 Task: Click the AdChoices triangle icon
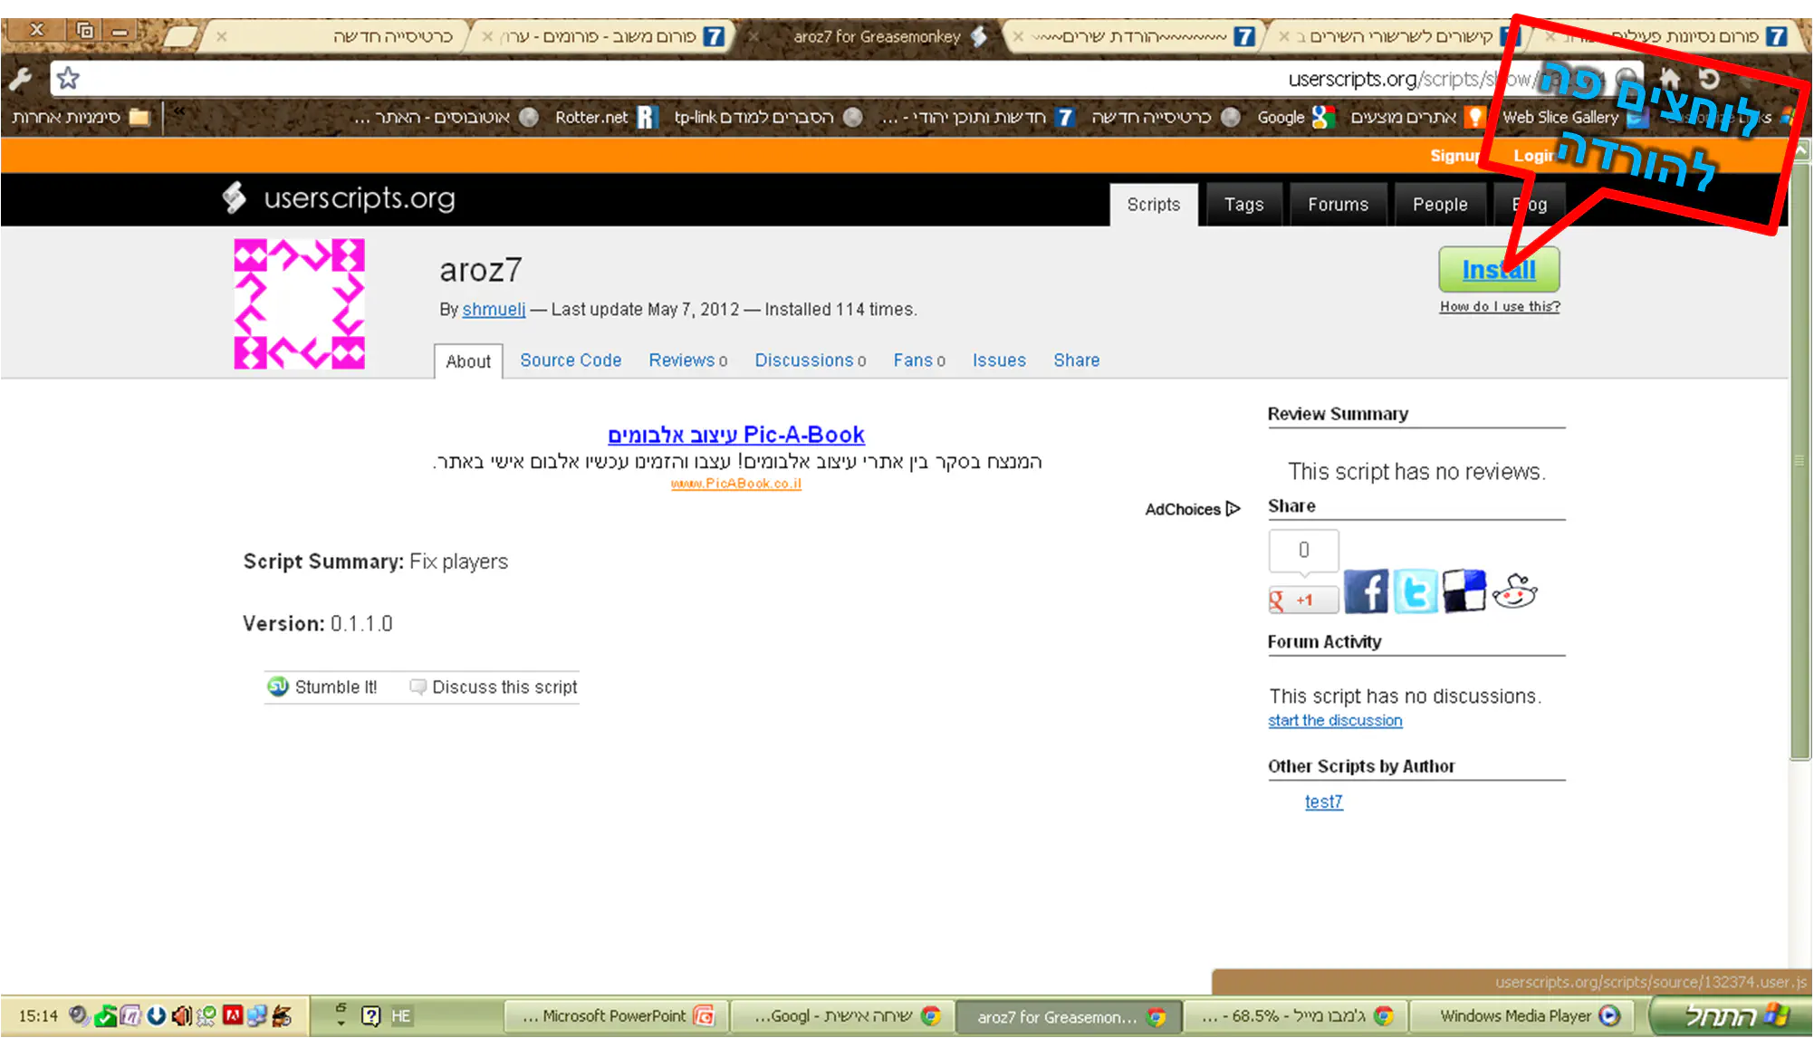coord(1233,509)
